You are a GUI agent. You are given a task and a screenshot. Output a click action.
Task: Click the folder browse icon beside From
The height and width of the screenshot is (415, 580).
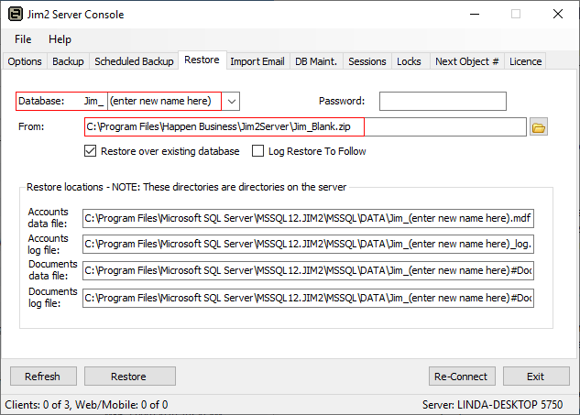[x=538, y=127]
